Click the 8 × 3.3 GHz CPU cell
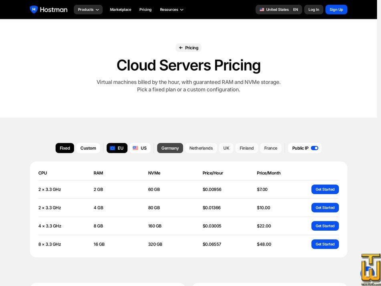 click(50, 244)
